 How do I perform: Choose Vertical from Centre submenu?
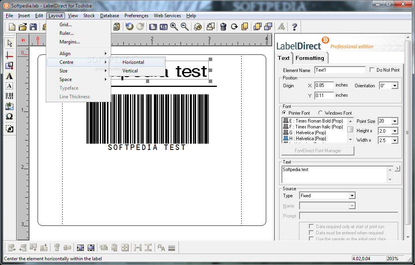(137, 71)
